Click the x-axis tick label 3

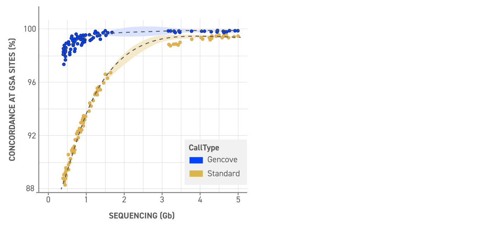(162, 199)
